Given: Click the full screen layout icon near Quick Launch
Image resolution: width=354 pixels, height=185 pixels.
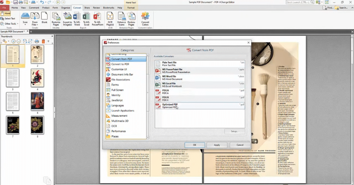Looking at the screenshot, I should pos(327,2).
